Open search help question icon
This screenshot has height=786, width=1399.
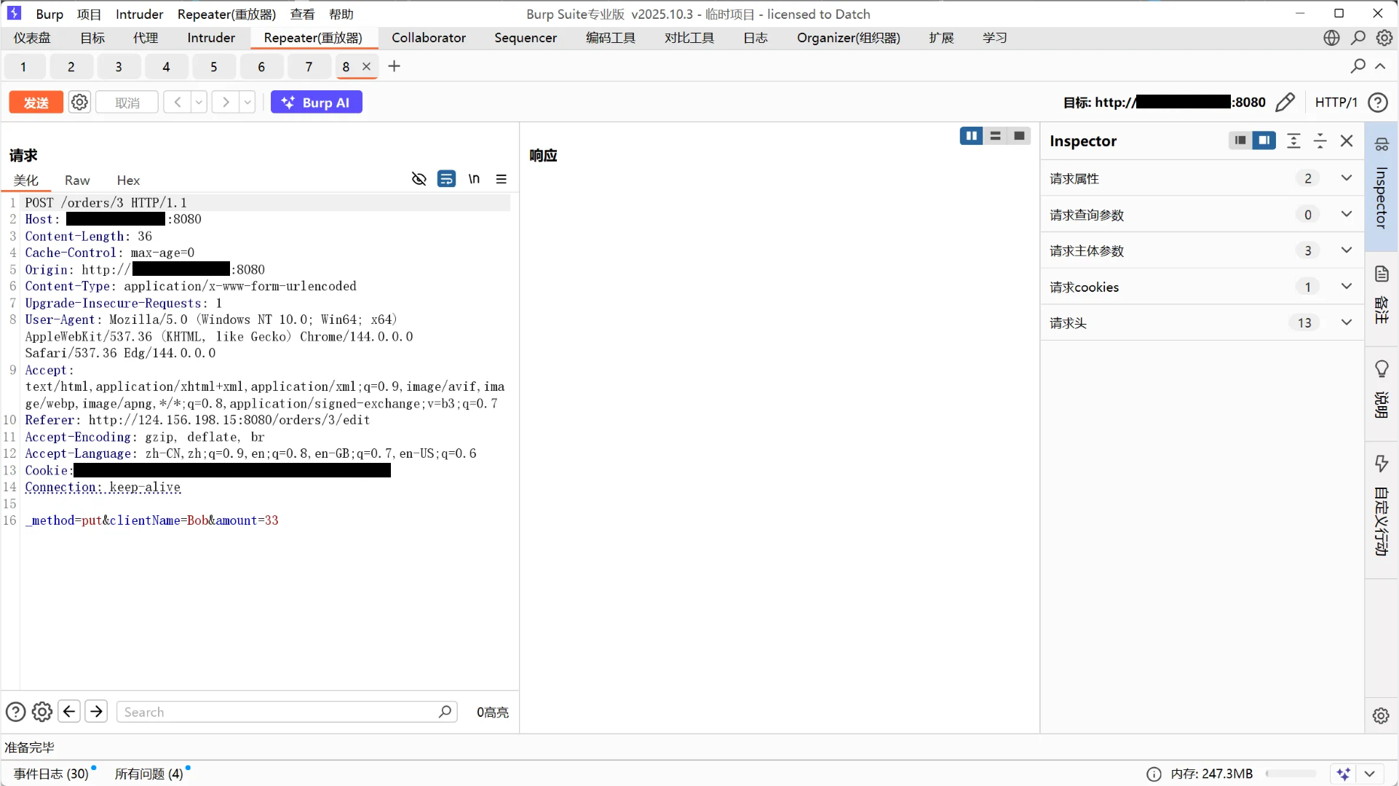(15, 712)
